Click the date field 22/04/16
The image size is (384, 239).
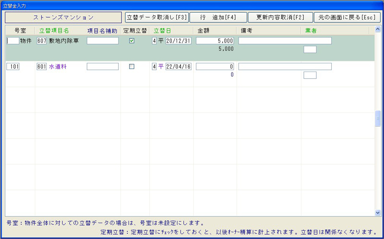(178, 67)
